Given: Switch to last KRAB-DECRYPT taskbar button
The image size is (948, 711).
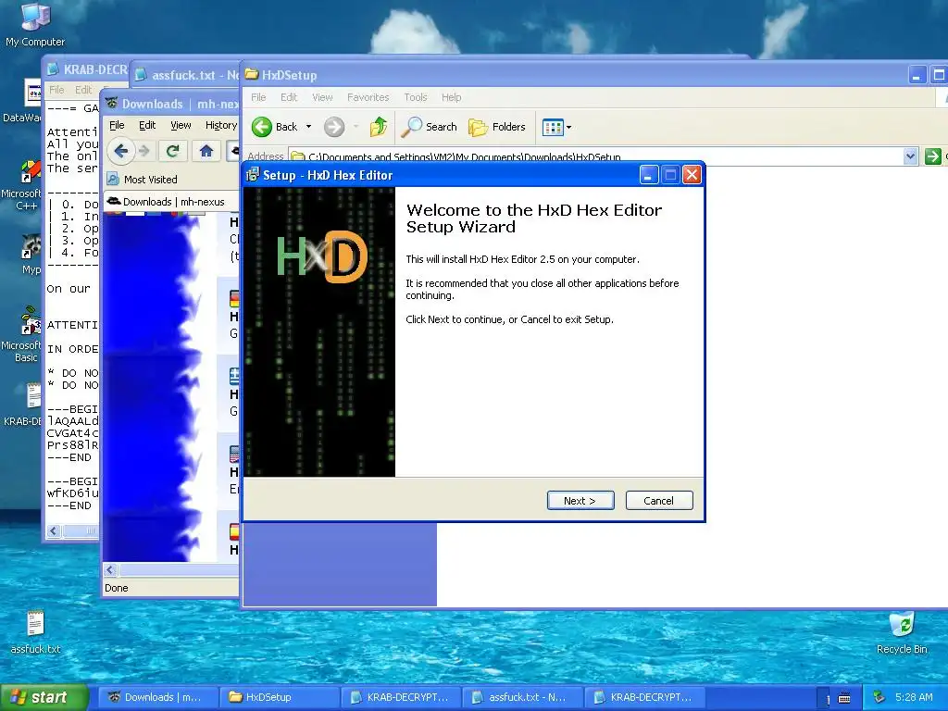Looking at the screenshot, I should tap(645, 697).
